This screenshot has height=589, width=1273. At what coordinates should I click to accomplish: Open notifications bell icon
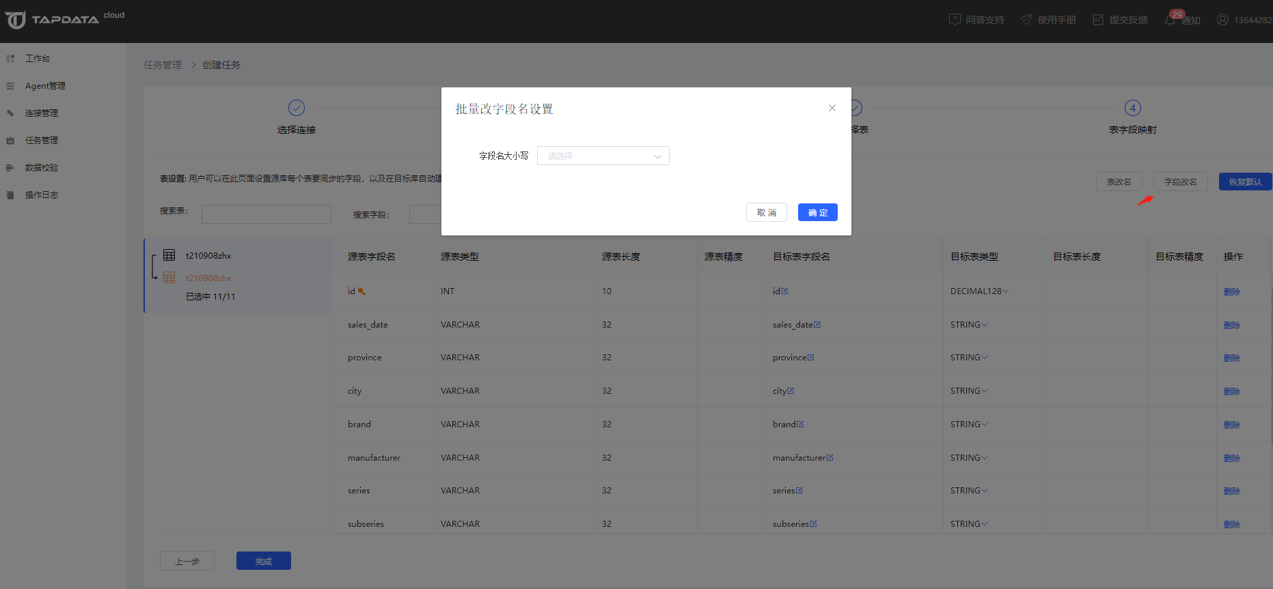(1170, 20)
